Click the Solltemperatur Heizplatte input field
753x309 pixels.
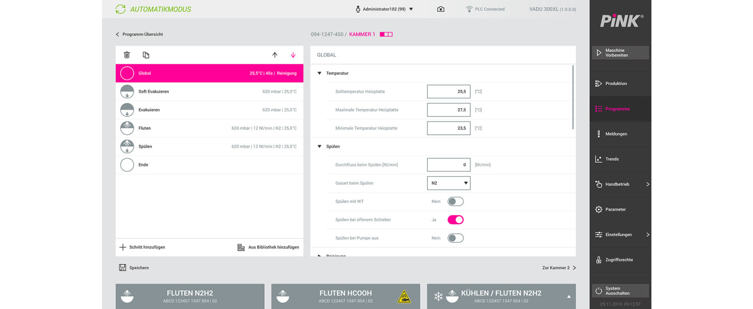pyautogui.click(x=448, y=92)
